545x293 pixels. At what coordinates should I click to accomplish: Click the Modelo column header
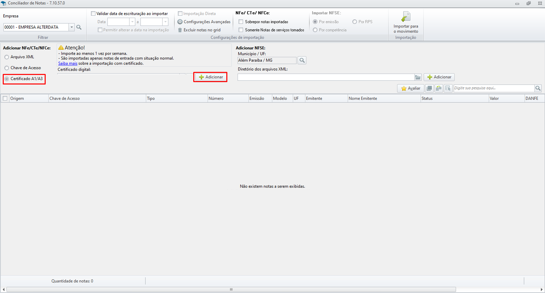(x=283, y=98)
